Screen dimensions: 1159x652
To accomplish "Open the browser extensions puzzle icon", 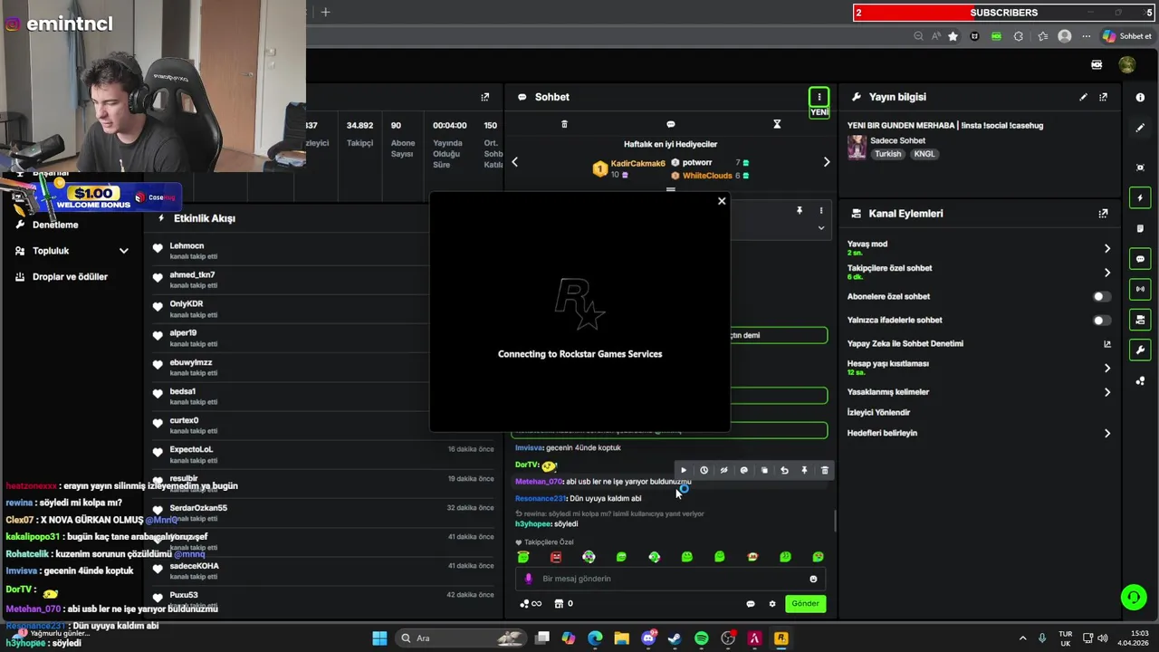I will [1019, 36].
